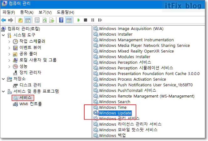The width and height of the screenshot is (208, 141).
Task: Click the Export List toolbar icon
Action: click(51, 20)
